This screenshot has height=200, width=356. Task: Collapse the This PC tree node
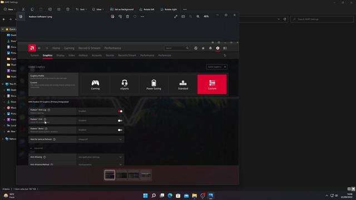click(x=3, y=84)
